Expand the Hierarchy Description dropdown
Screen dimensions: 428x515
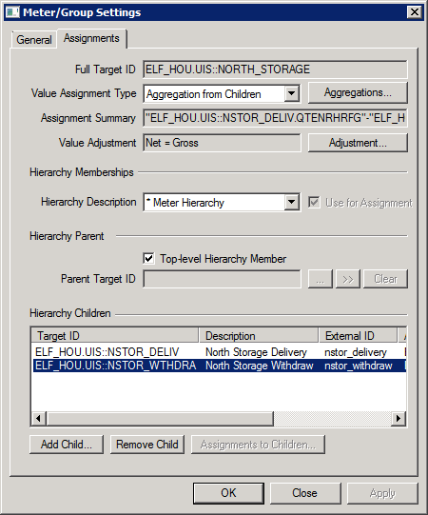[x=292, y=203]
